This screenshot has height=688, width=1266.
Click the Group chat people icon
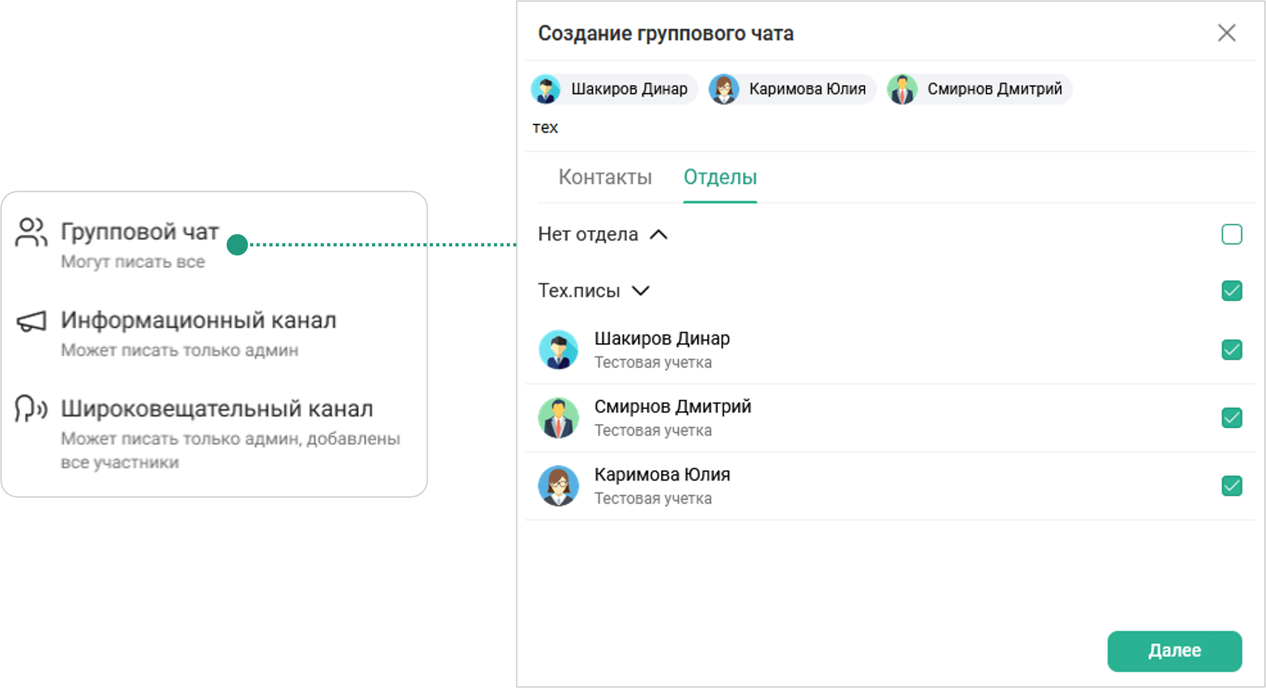[31, 232]
